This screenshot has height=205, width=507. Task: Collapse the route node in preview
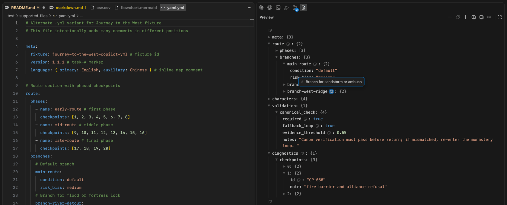pyautogui.click(x=269, y=44)
